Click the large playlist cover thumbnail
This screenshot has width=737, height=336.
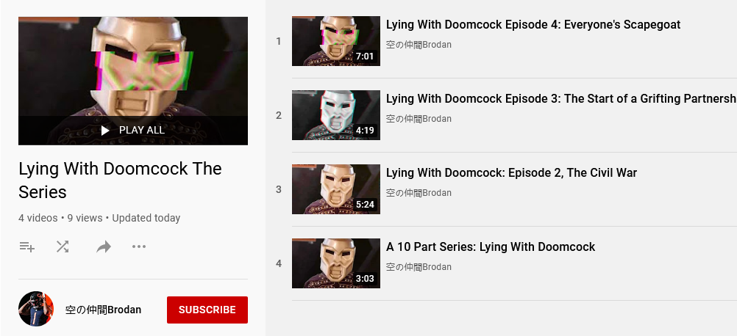[133, 81]
